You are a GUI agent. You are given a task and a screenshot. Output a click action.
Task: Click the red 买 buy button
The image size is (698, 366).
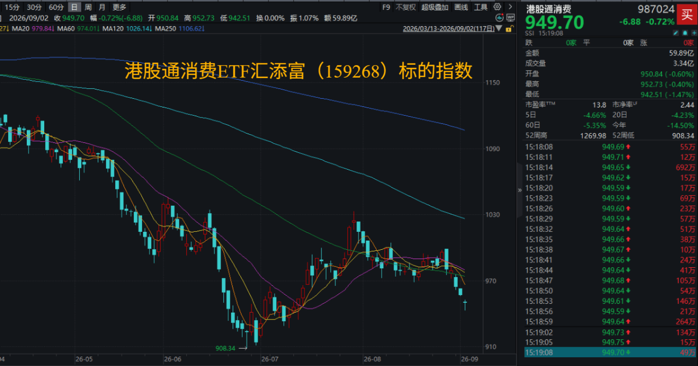[x=687, y=14]
